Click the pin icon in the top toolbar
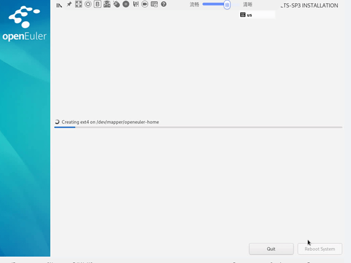 69,4
